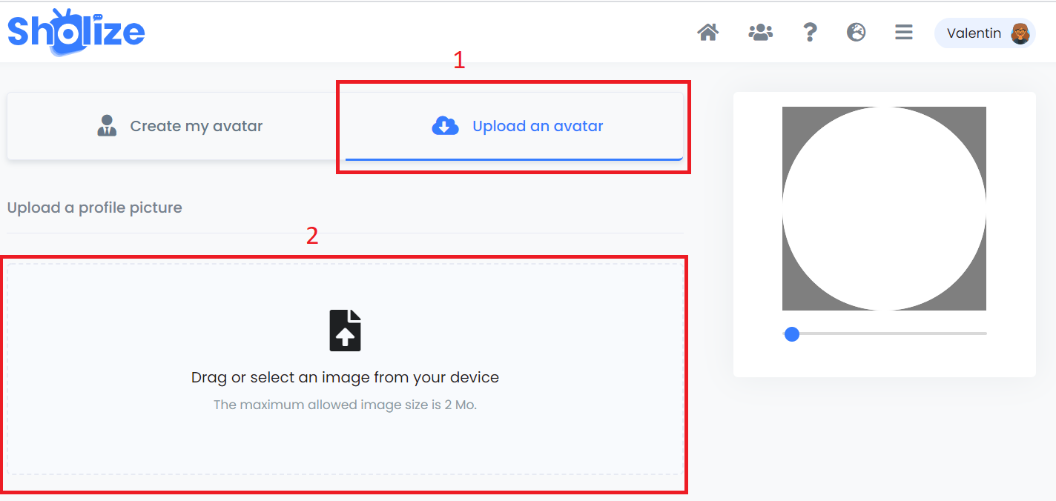Screen dimensions: 1056x501
Task: Open the globe icon in header
Action: point(857,33)
